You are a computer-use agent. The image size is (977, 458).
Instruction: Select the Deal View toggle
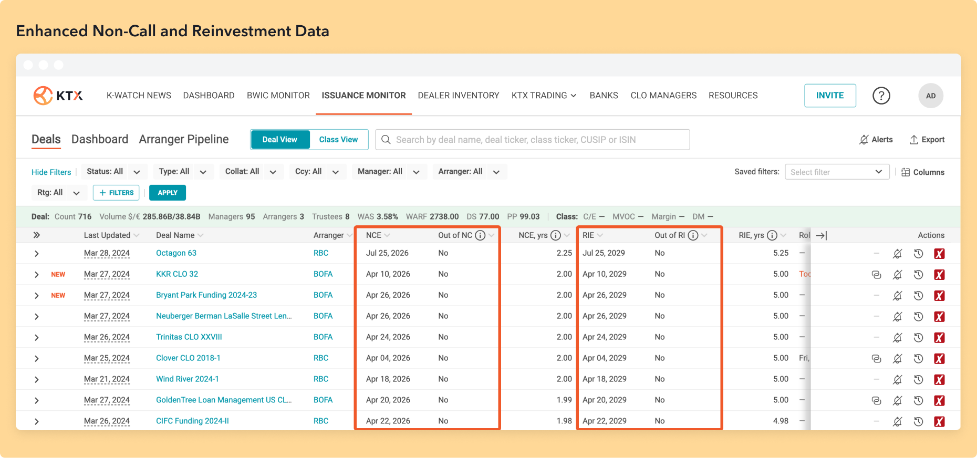[x=280, y=140]
